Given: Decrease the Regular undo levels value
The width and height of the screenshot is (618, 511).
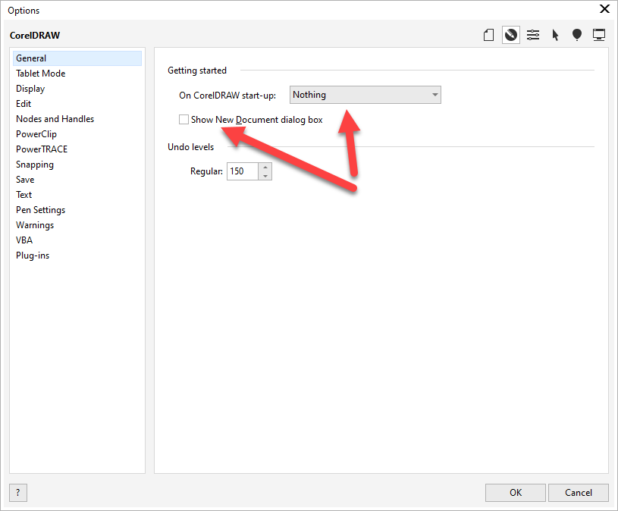Looking at the screenshot, I should 265,176.
